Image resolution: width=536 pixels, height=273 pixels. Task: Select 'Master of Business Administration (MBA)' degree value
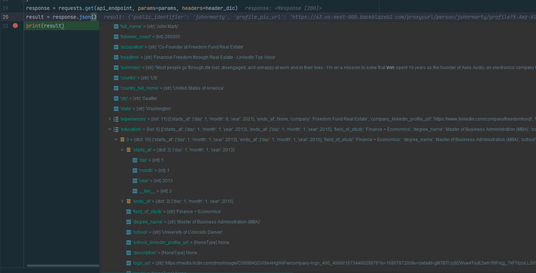pos(219,222)
